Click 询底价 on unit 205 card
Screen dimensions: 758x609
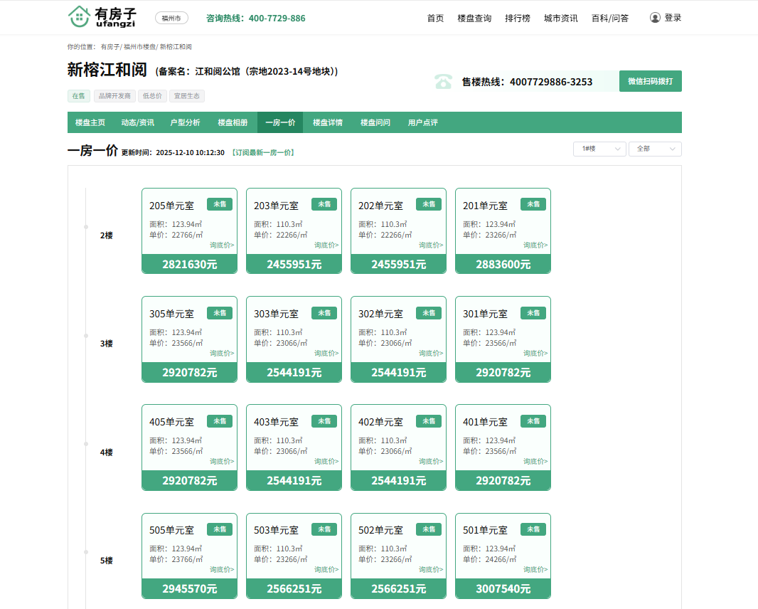[x=222, y=245]
